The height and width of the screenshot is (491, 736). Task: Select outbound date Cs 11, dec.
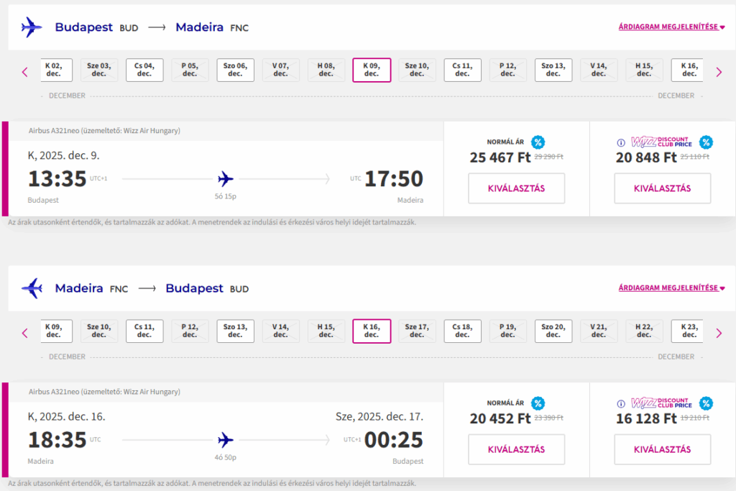(x=462, y=70)
